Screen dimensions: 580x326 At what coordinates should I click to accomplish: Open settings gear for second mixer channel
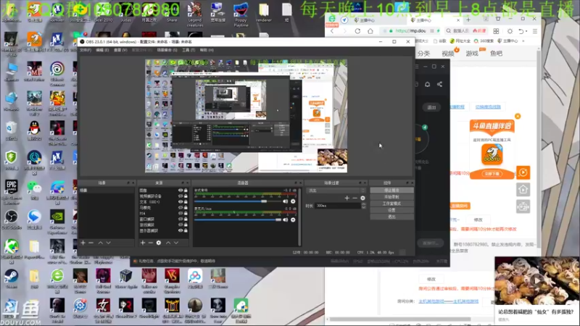(293, 220)
